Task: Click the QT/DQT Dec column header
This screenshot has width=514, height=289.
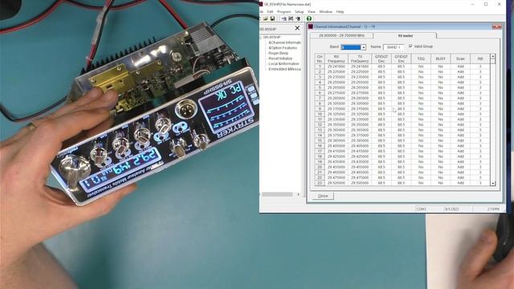Action: tap(381, 59)
